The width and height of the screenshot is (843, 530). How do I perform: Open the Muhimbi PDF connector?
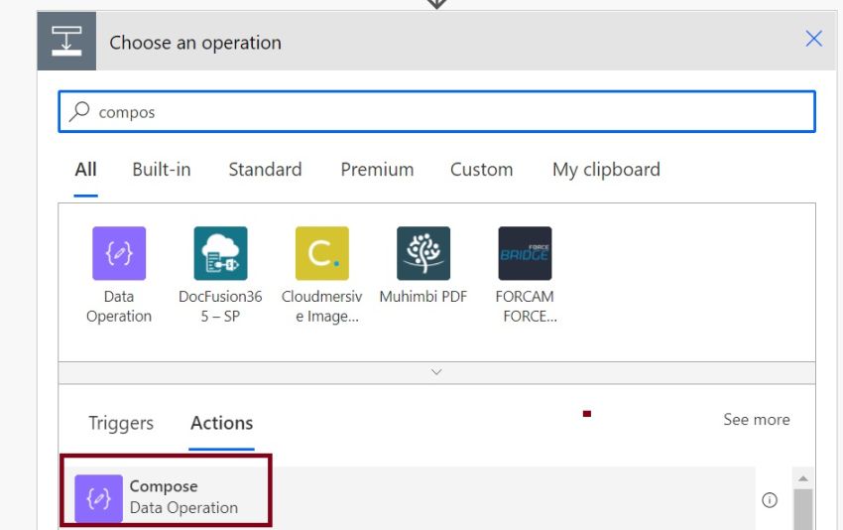tap(423, 253)
